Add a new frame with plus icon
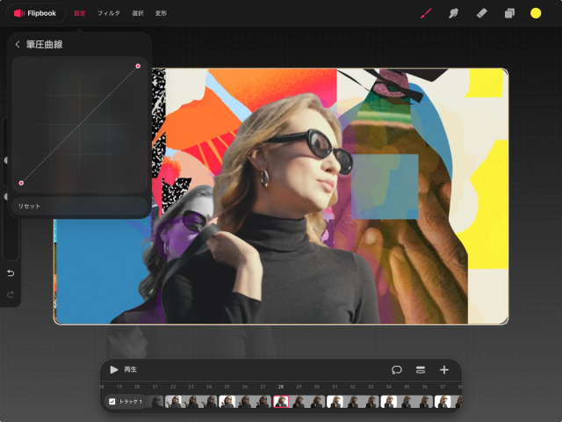 point(444,370)
